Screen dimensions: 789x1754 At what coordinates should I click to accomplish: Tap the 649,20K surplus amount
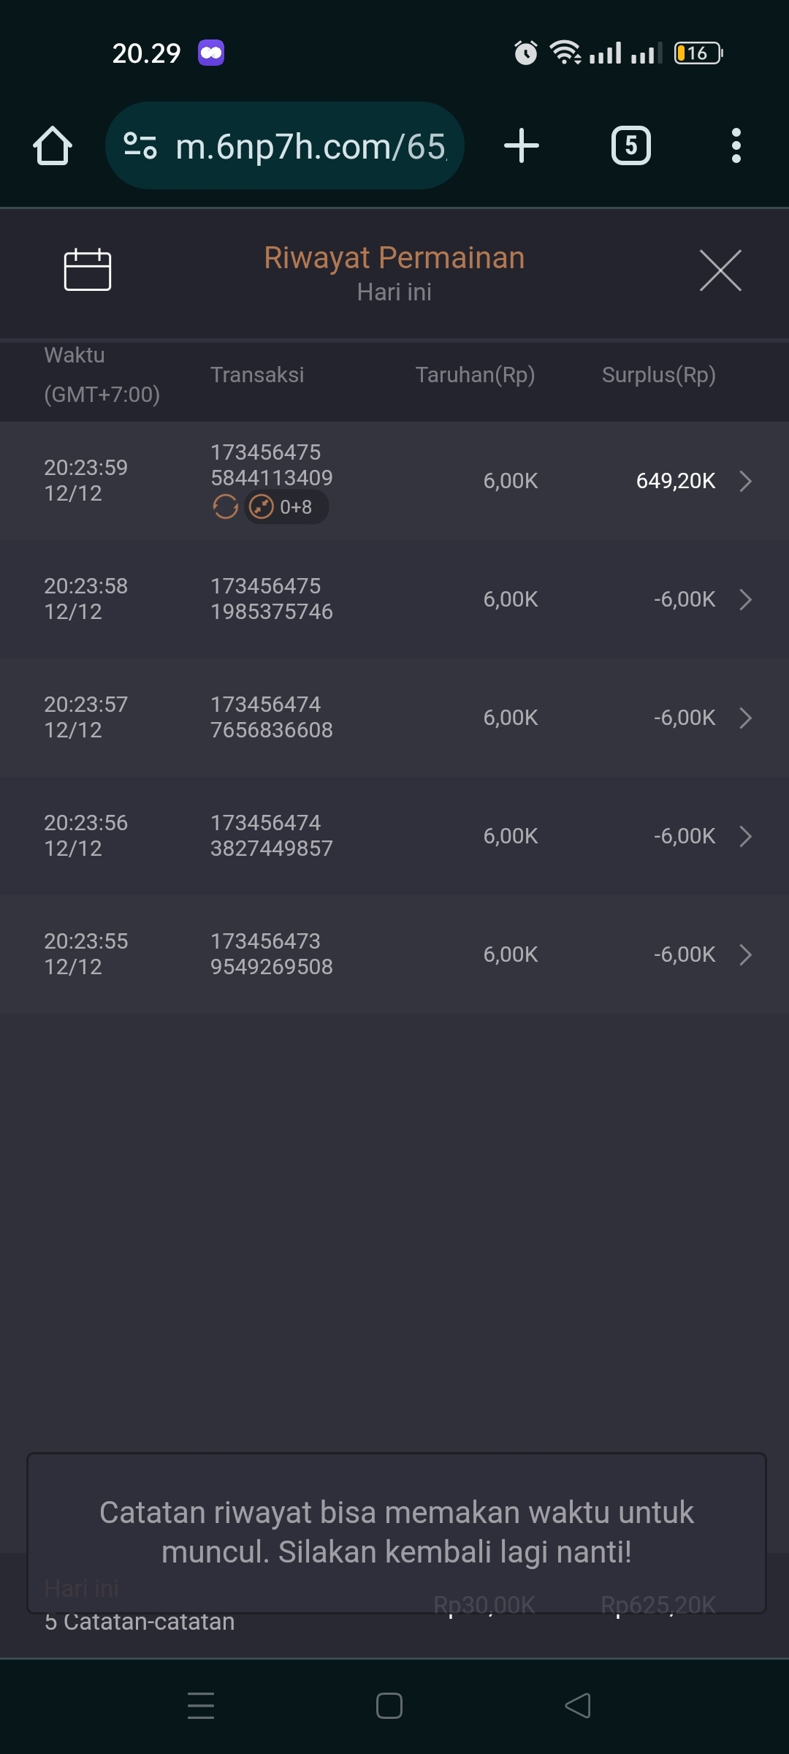[x=675, y=481]
